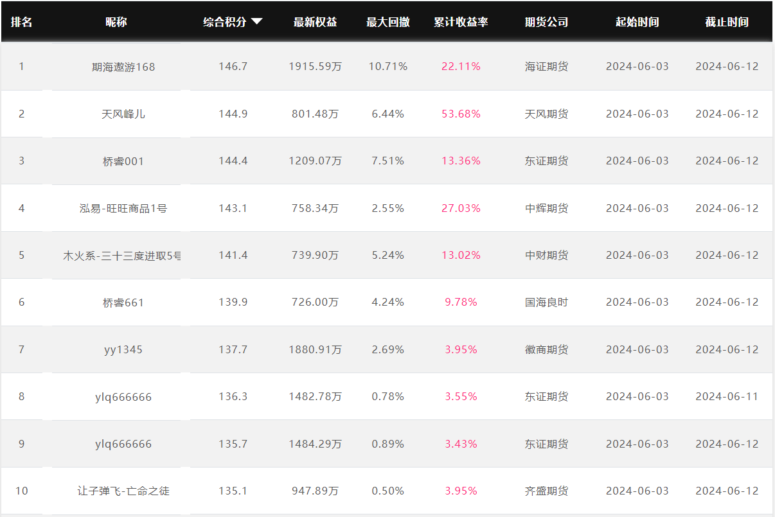Image resolution: width=775 pixels, height=517 pixels.
Task: Click the 期货公司 column header
Action: [x=547, y=22]
